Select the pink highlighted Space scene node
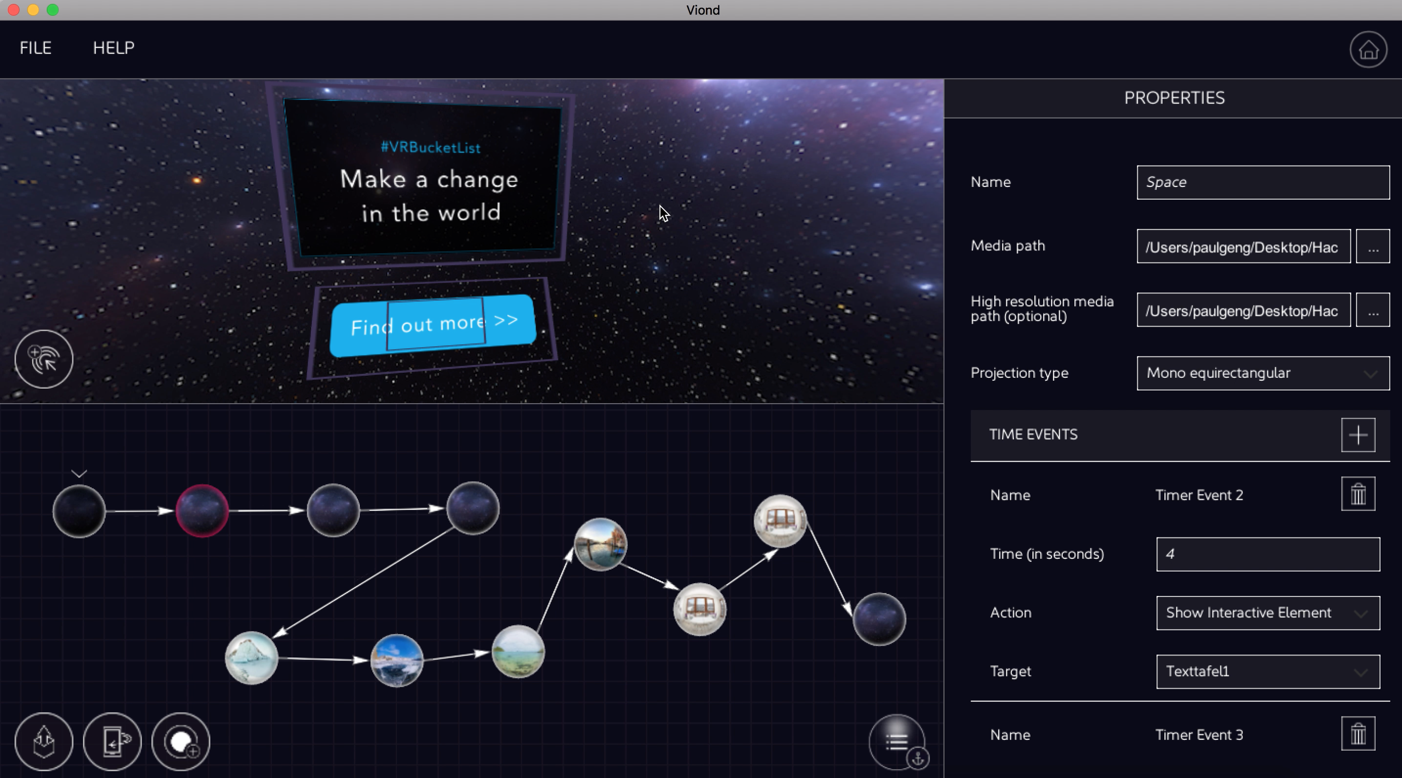 click(x=202, y=511)
